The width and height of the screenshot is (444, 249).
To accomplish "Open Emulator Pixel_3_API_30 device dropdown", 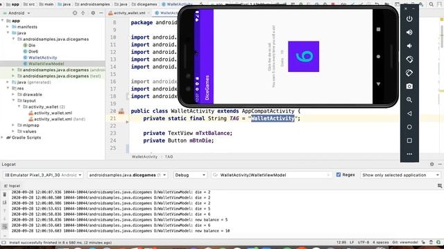I will (43, 175).
